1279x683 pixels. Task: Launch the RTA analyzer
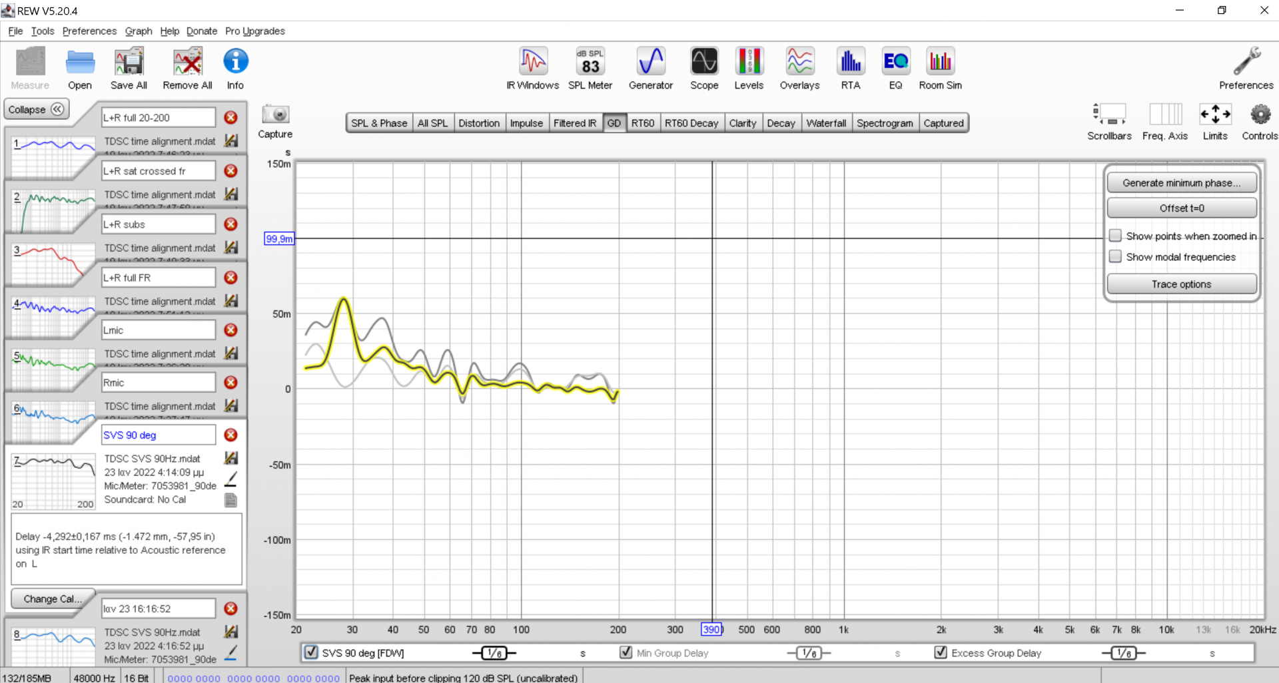850,68
